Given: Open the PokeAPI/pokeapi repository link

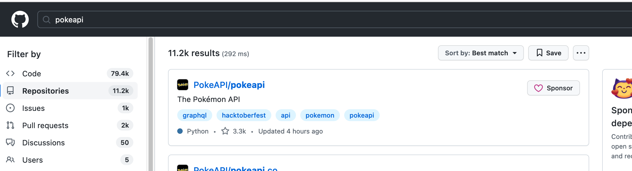Looking at the screenshot, I should click(229, 85).
